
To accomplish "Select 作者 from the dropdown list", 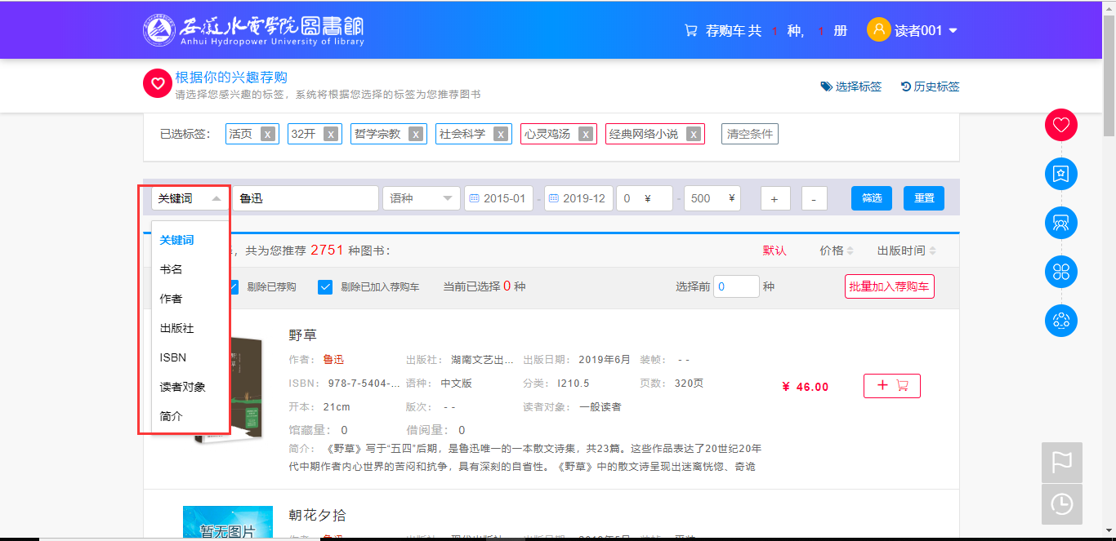I will [x=172, y=299].
